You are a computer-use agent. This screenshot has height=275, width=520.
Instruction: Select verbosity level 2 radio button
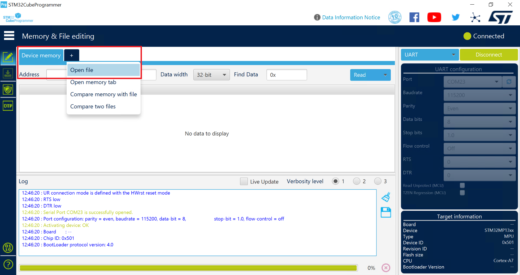[x=356, y=181]
